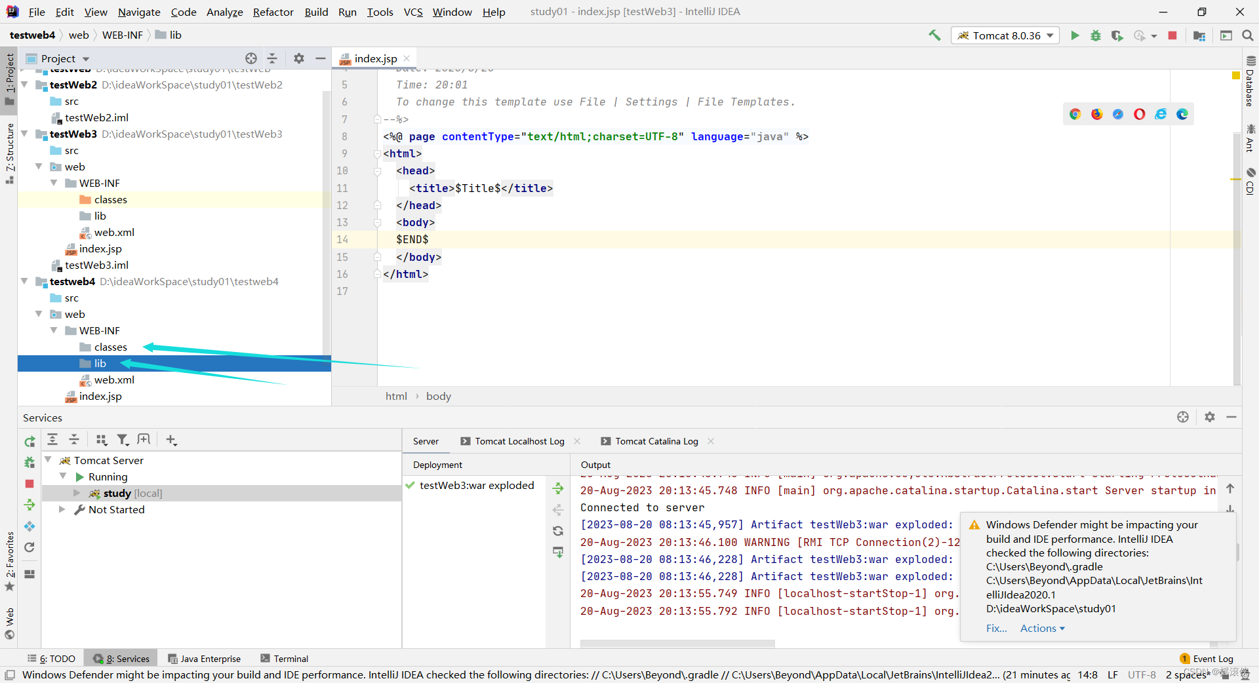Open page in Chrome browser icon
Screen dimensions: 1259x683
click(1075, 114)
